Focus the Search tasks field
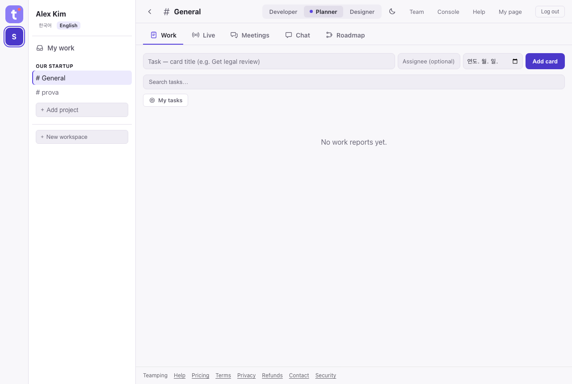The image size is (572, 384). pyautogui.click(x=354, y=82)
